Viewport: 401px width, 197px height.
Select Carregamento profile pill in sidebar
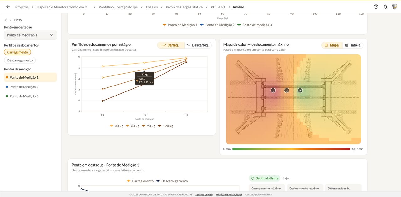tap(18, 52)
